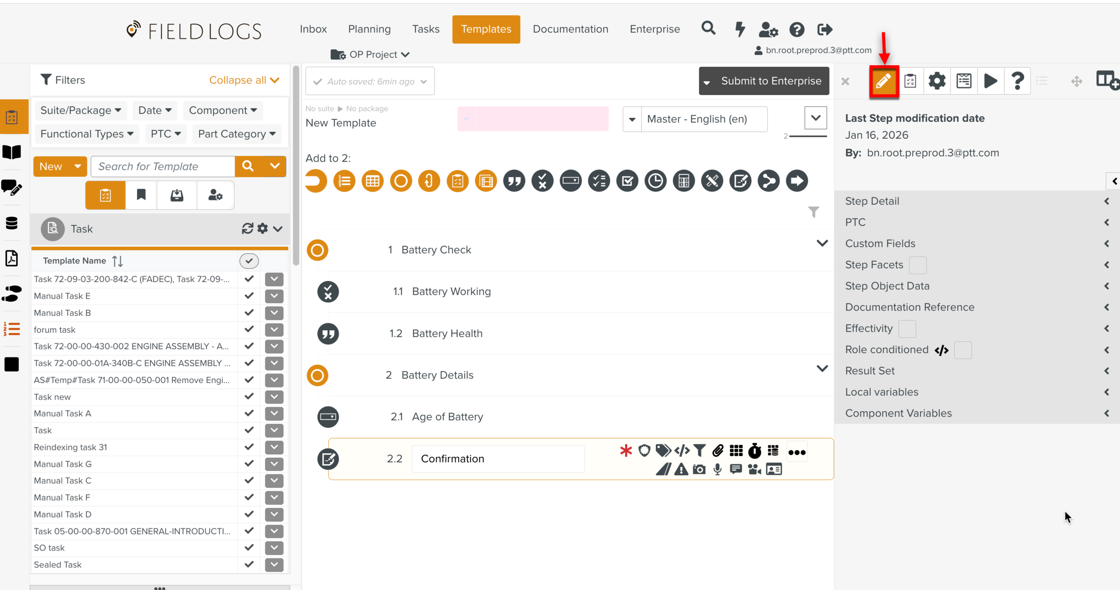The height and width of the screenshot is (590, 1120).
Task: Click the red asterisk mandatory icon
Action: [626, 451]
